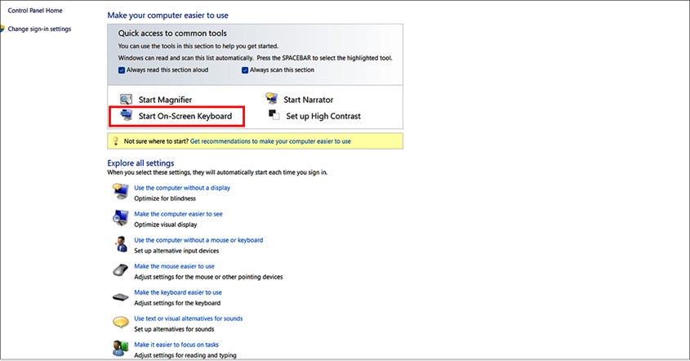Screen dimensions: 690x361
Task: Open Change sign-in settings
Action: (40, 29)
